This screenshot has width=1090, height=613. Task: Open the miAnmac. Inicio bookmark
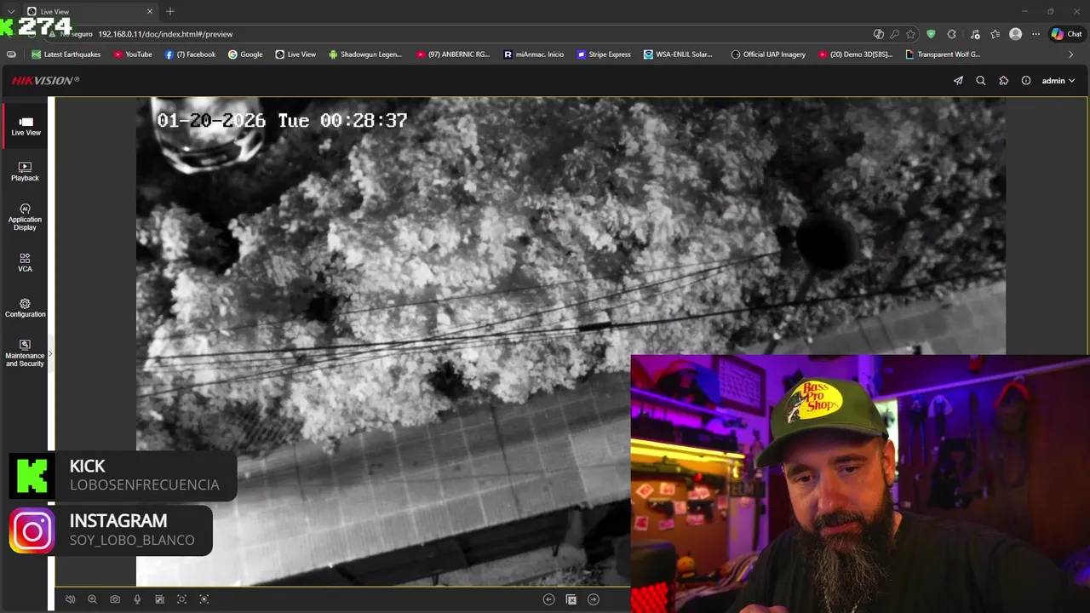point(534,54)
